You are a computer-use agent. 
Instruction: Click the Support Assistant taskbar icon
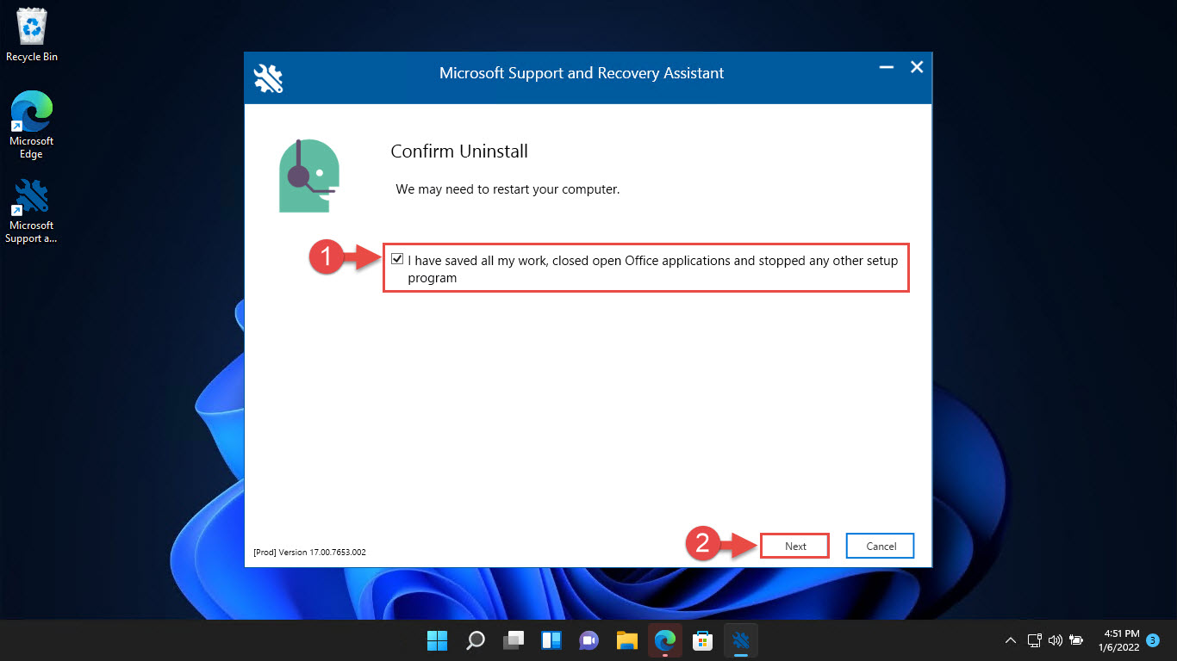coord(741,640)
